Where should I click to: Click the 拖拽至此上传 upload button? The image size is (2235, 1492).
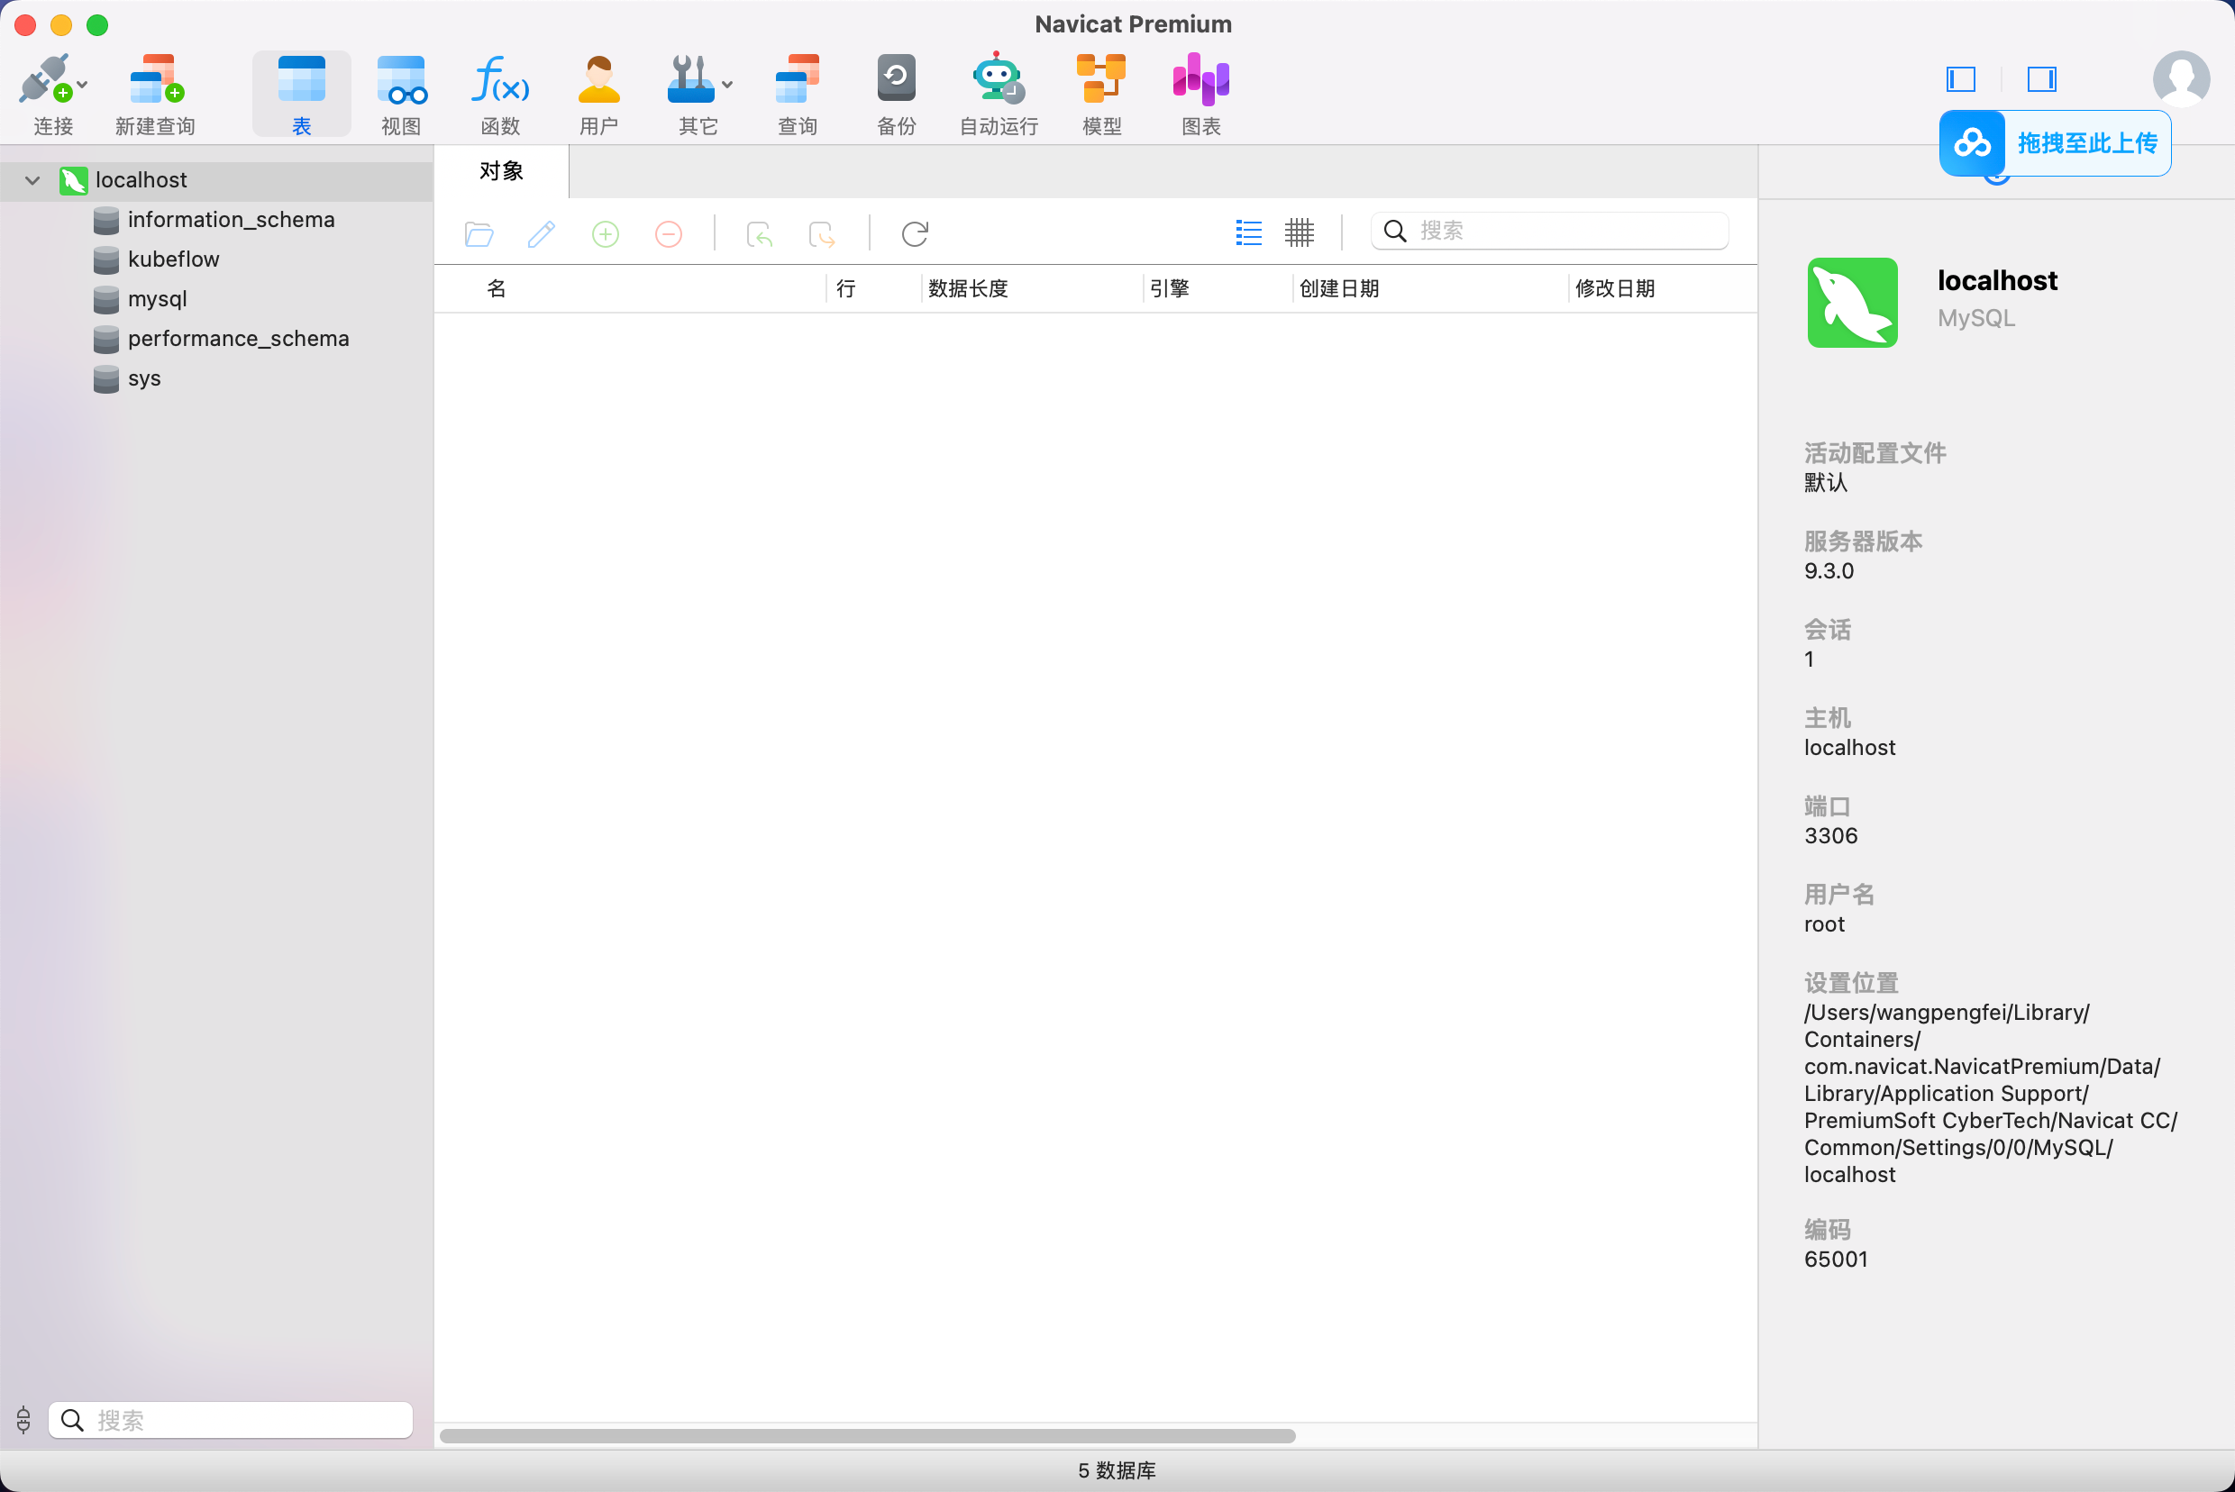(2056, 143)
